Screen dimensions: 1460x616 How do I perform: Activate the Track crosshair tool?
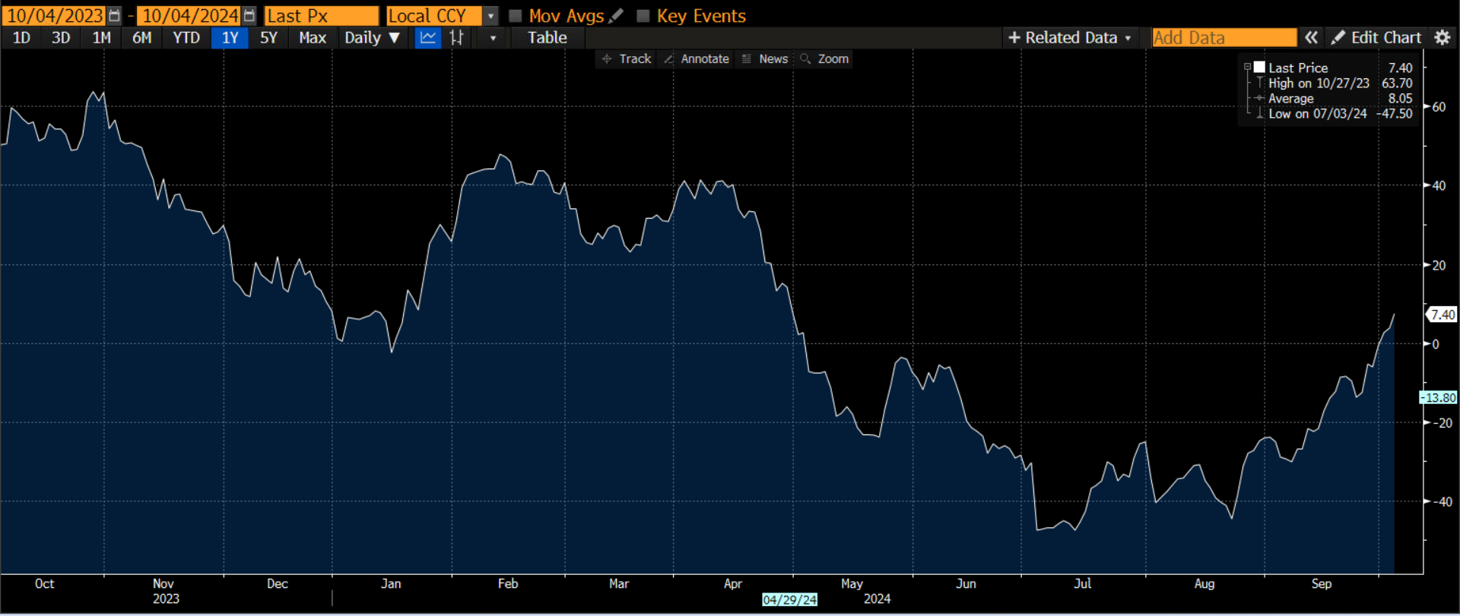[x=627, y=58]
